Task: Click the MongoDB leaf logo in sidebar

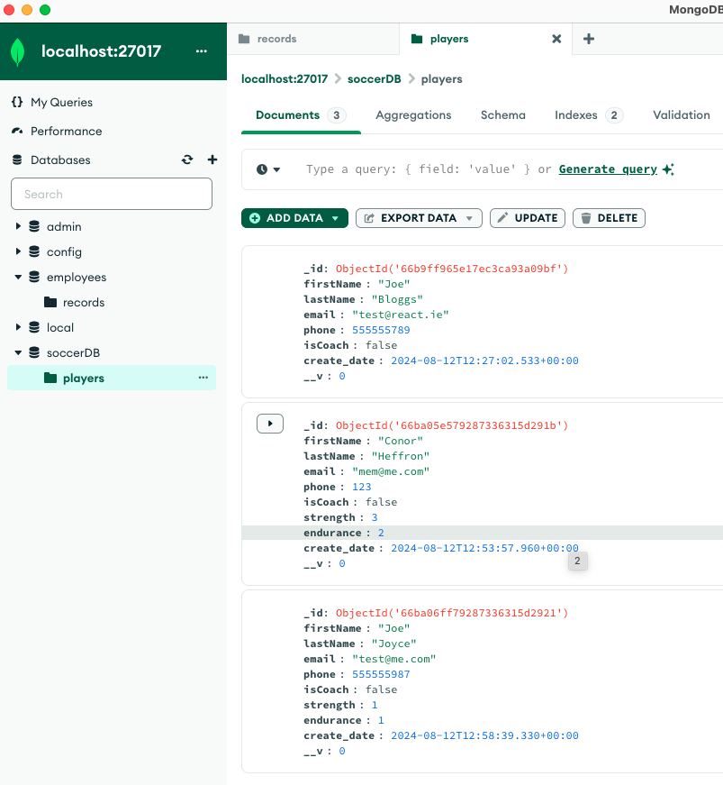Action: click(17, 51)
